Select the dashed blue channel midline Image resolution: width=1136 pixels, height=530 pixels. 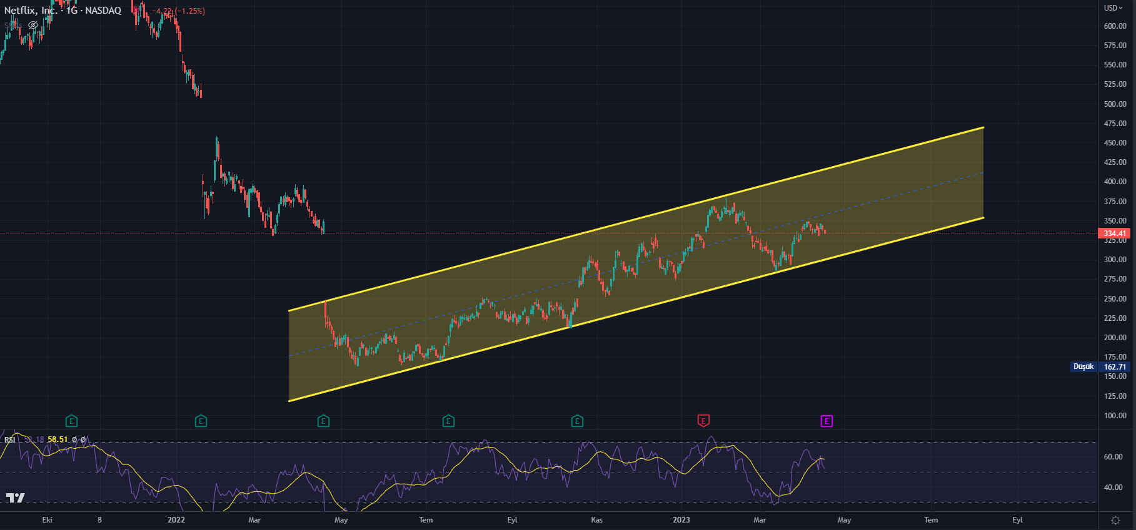[636, 265]
